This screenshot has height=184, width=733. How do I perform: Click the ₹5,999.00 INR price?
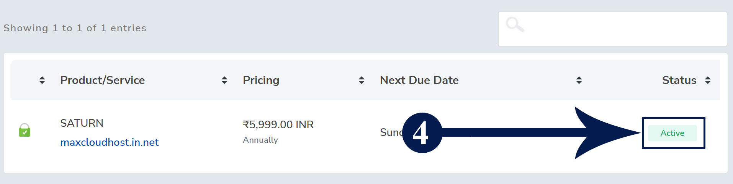278,124
